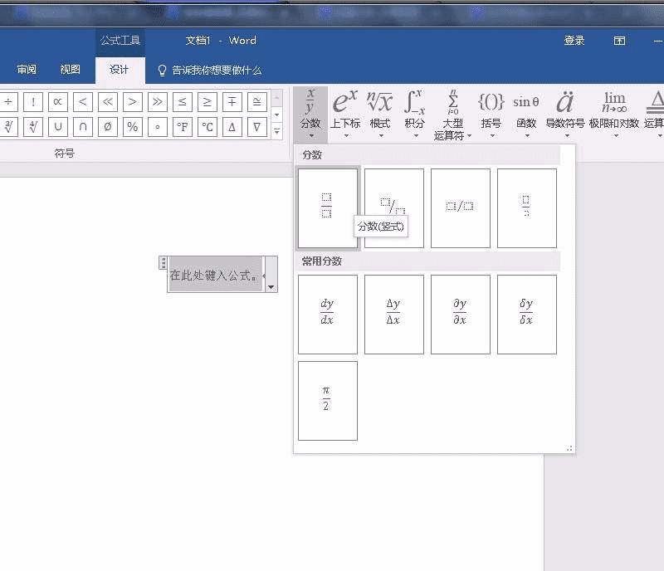The width and height of the screenshot is (664, 571).
Task: Insert the increment delta symbol
Action: click(232, 127)
